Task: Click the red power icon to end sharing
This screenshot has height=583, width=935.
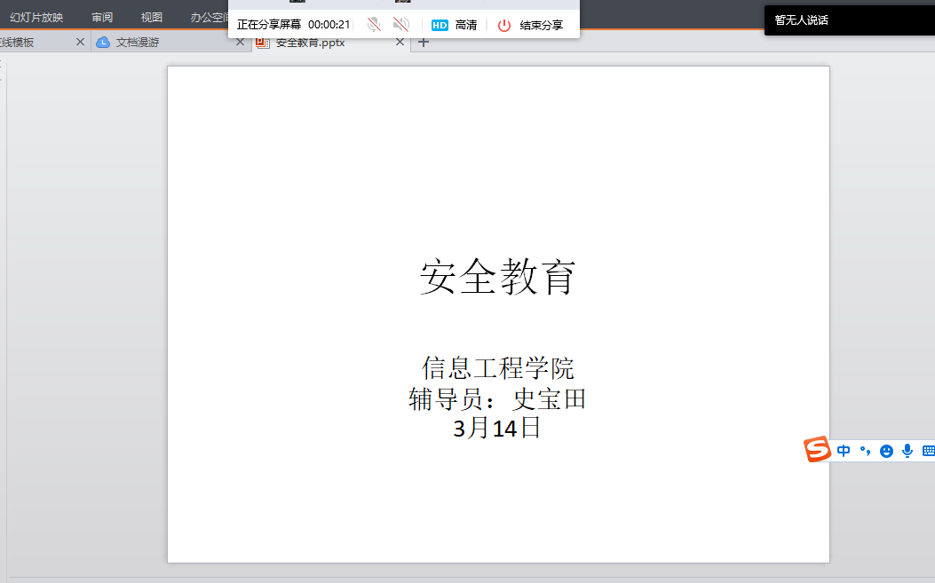Action: point(504,25)
